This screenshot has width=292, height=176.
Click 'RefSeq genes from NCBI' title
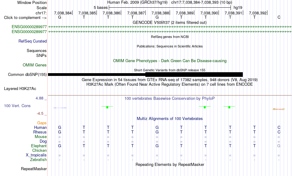coord(170,37)
